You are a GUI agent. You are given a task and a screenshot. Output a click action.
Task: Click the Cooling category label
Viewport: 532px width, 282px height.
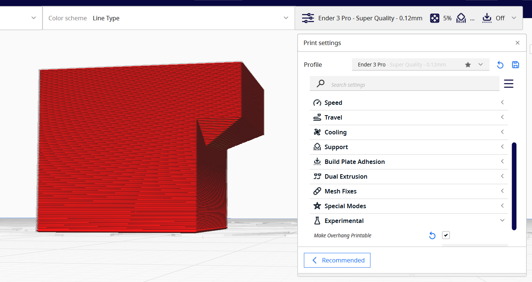tap(336, 132)
